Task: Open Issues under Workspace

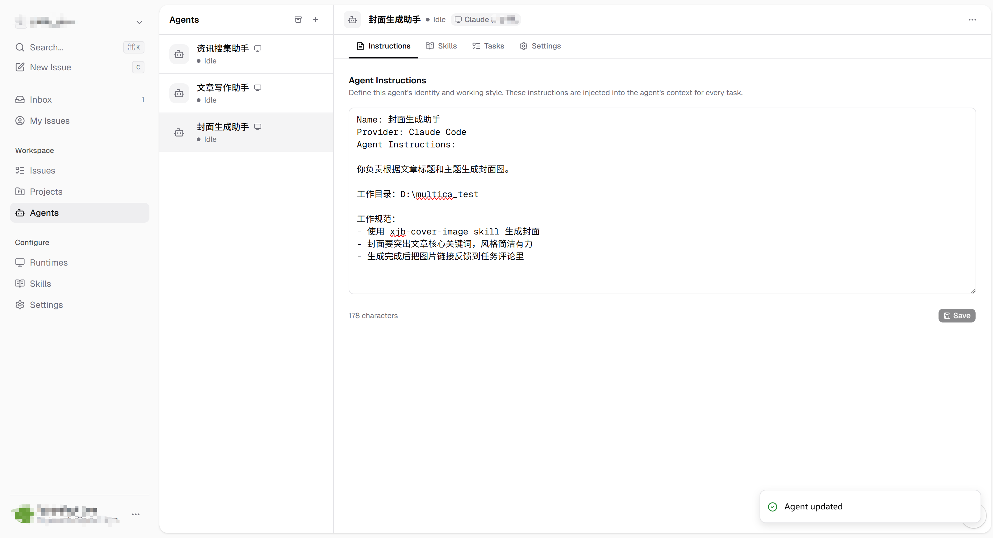Action: (x=79, y=171)
